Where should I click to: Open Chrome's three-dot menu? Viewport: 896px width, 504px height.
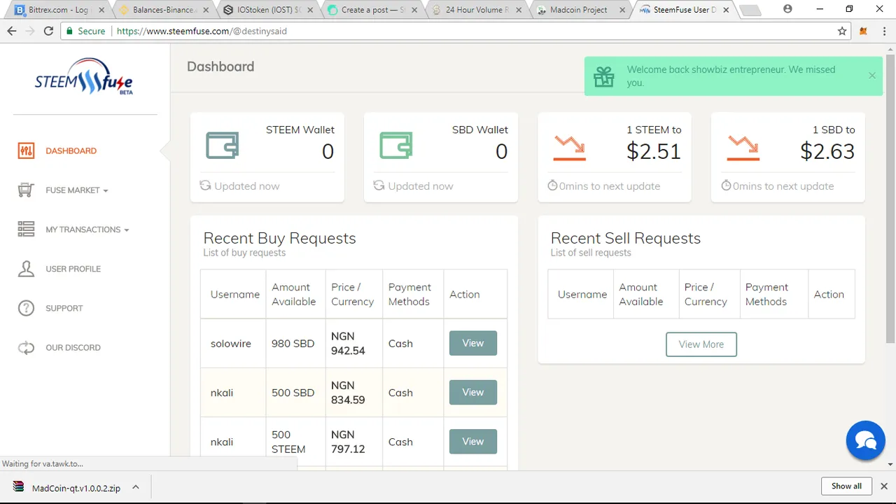883,31
